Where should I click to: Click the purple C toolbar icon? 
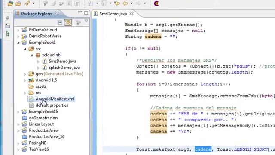pos(156,3)
